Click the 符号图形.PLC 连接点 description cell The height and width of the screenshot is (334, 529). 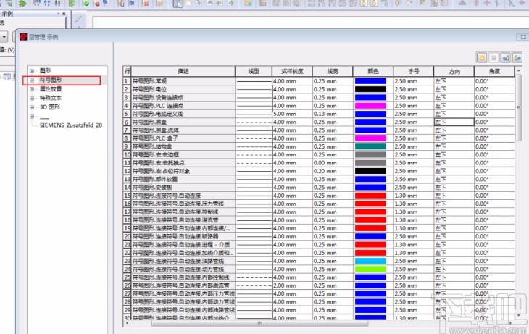[x=183, y=106]
